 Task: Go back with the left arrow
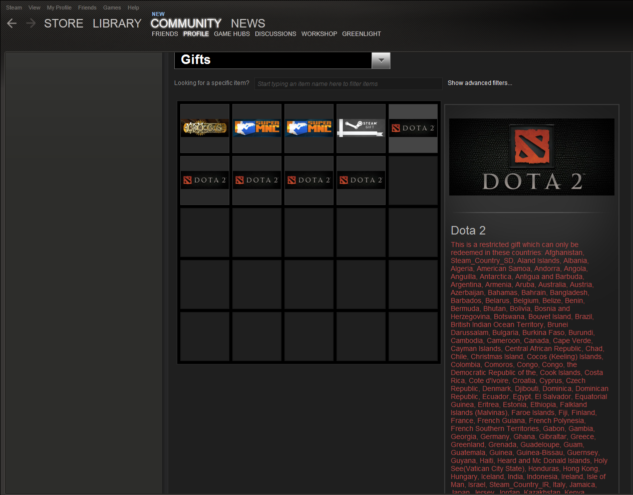[x=12, y=23]
